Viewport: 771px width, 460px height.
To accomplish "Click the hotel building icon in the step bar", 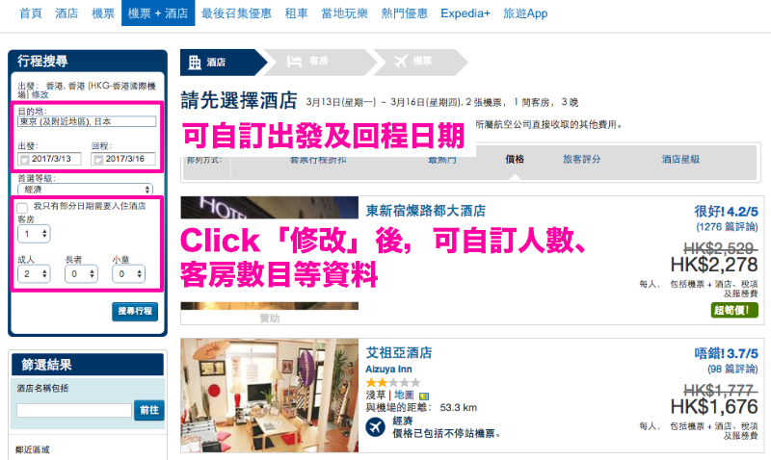I will coord(195,63).
